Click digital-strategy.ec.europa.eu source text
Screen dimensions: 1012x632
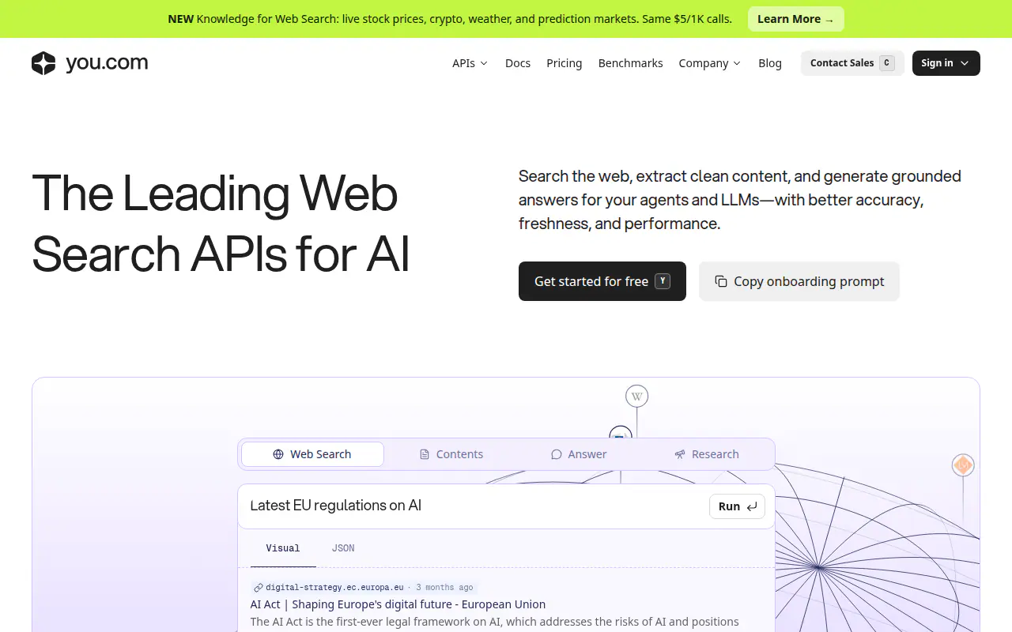pyautogui.click(x=334, y=588)
